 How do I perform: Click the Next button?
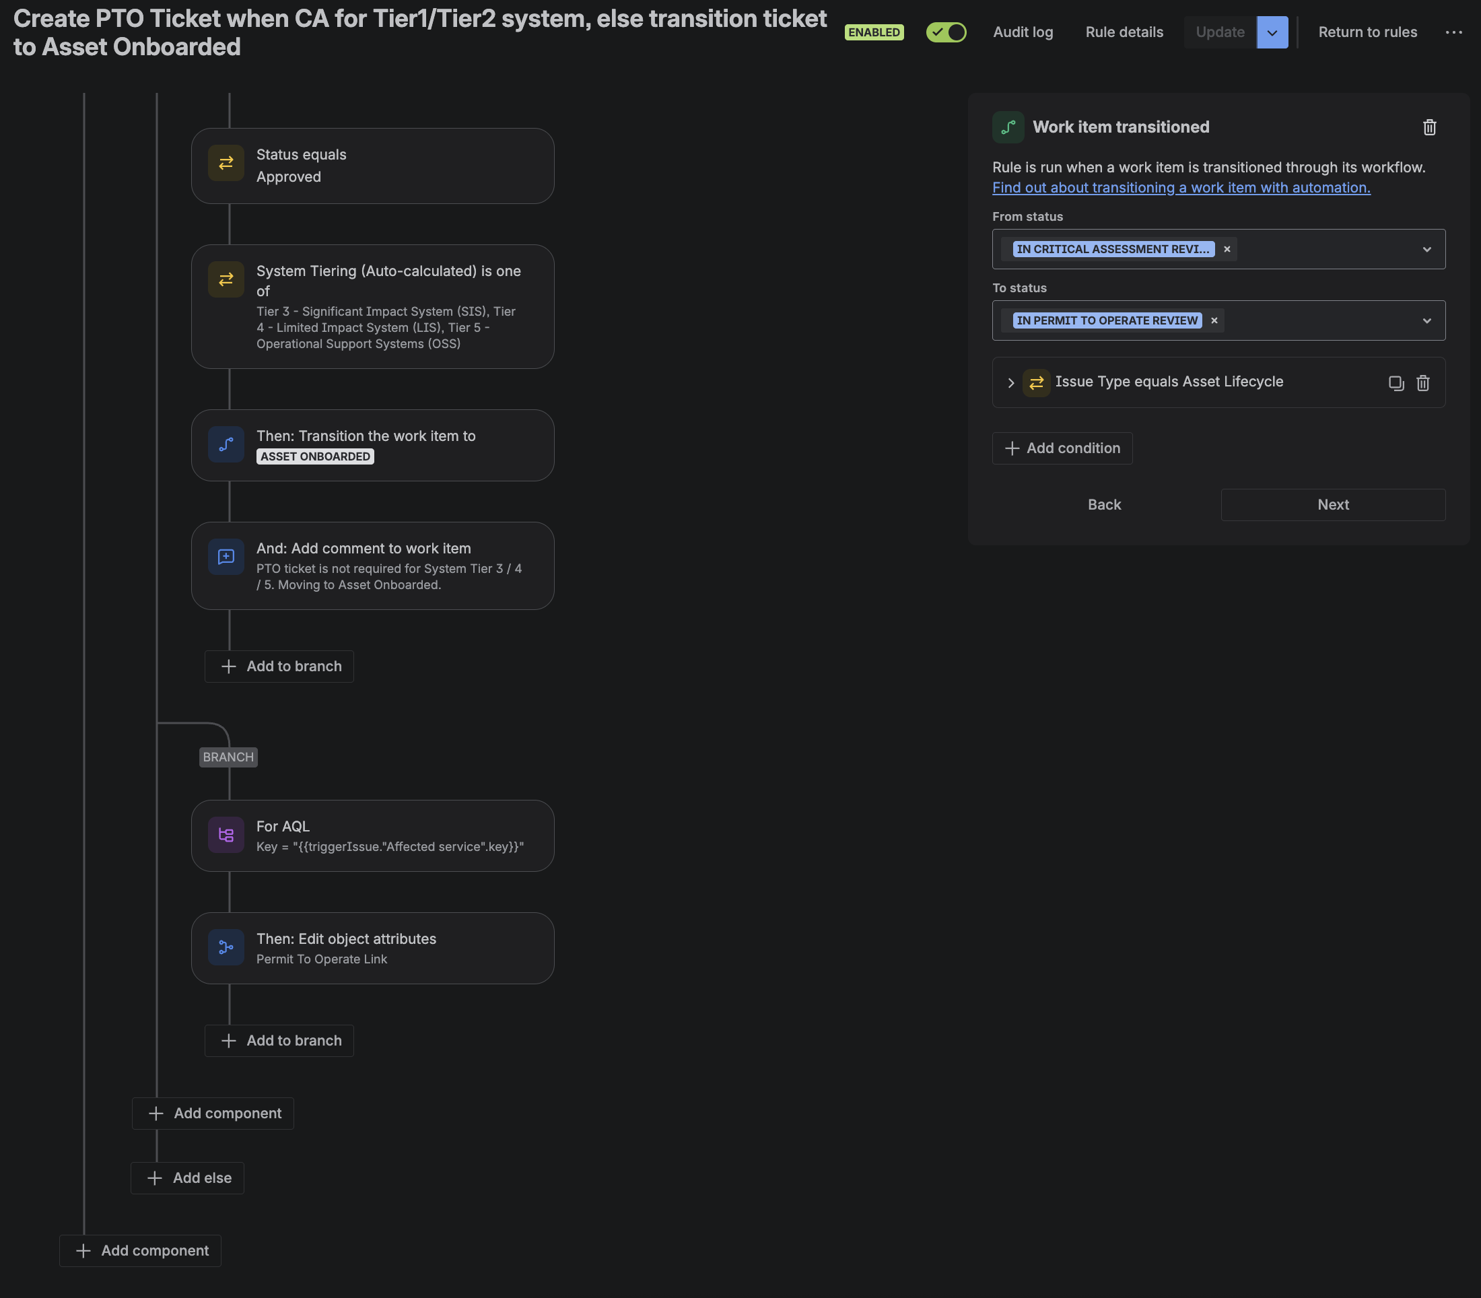point(1332,505)
